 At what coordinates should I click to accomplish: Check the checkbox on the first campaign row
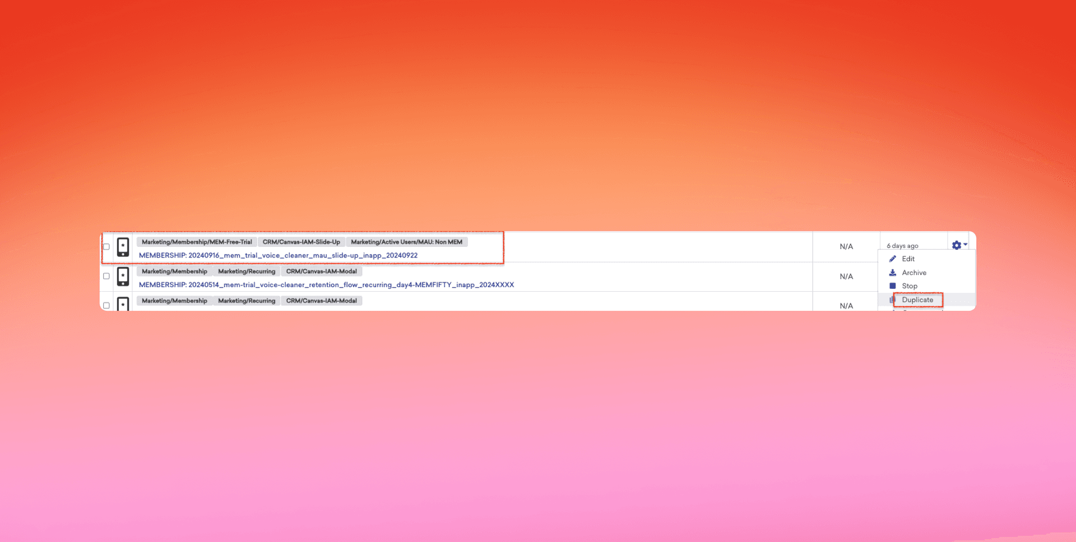point(106,246)
